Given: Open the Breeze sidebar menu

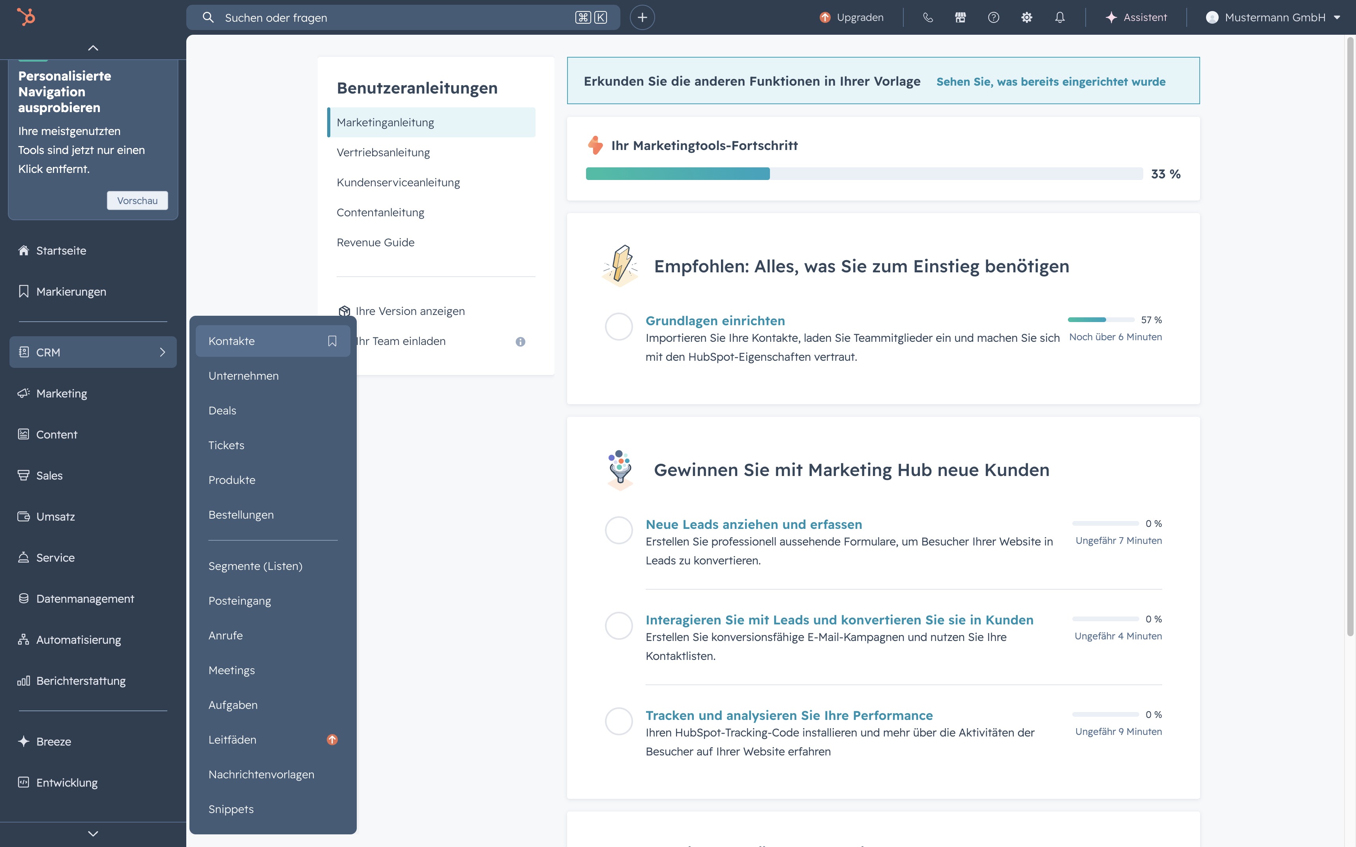Looking at the screenshot, I should (93, 741).
